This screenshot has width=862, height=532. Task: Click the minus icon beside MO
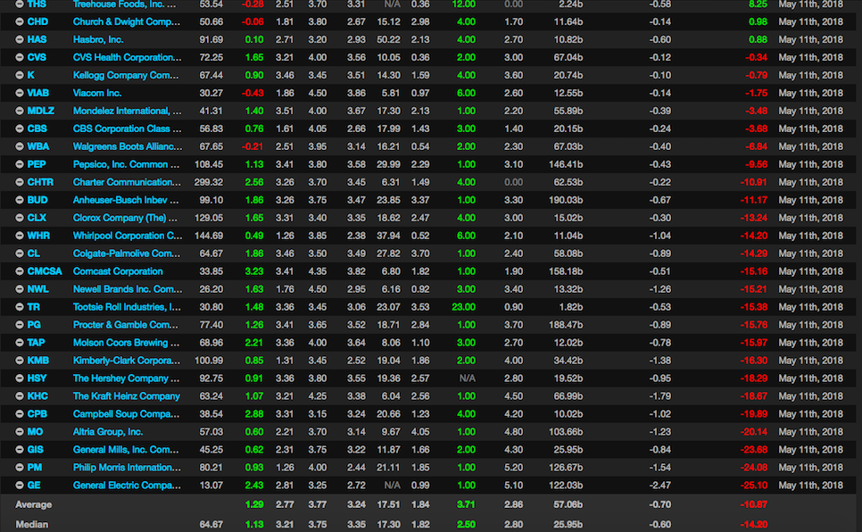click(x=20, y=432)
